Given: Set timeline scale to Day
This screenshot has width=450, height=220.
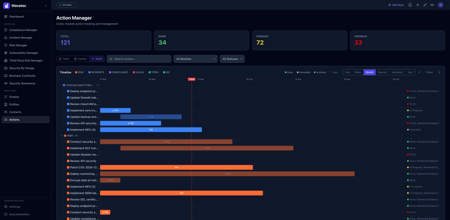Looking at the screenshot, I should coord(348,72).
